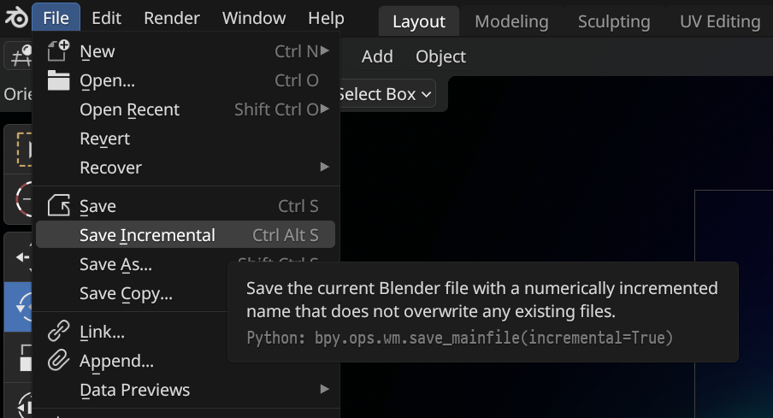Switch to the Modeling workspace tab
Screen dimensions: 773x418
(513, 21)
